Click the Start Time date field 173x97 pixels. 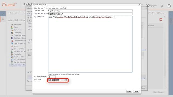(x=56, y=80)
